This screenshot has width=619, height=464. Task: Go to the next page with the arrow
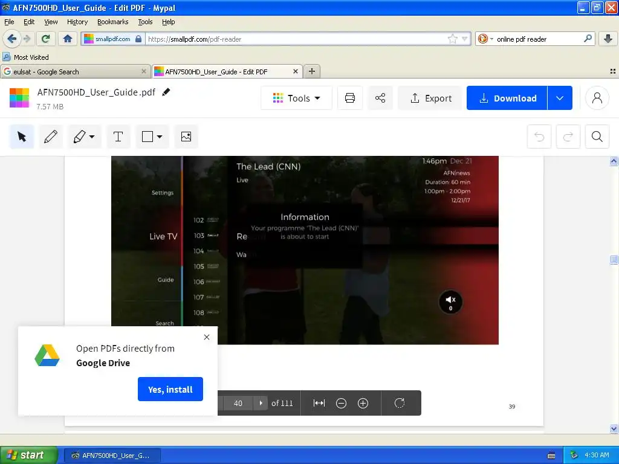click(261, 403)
